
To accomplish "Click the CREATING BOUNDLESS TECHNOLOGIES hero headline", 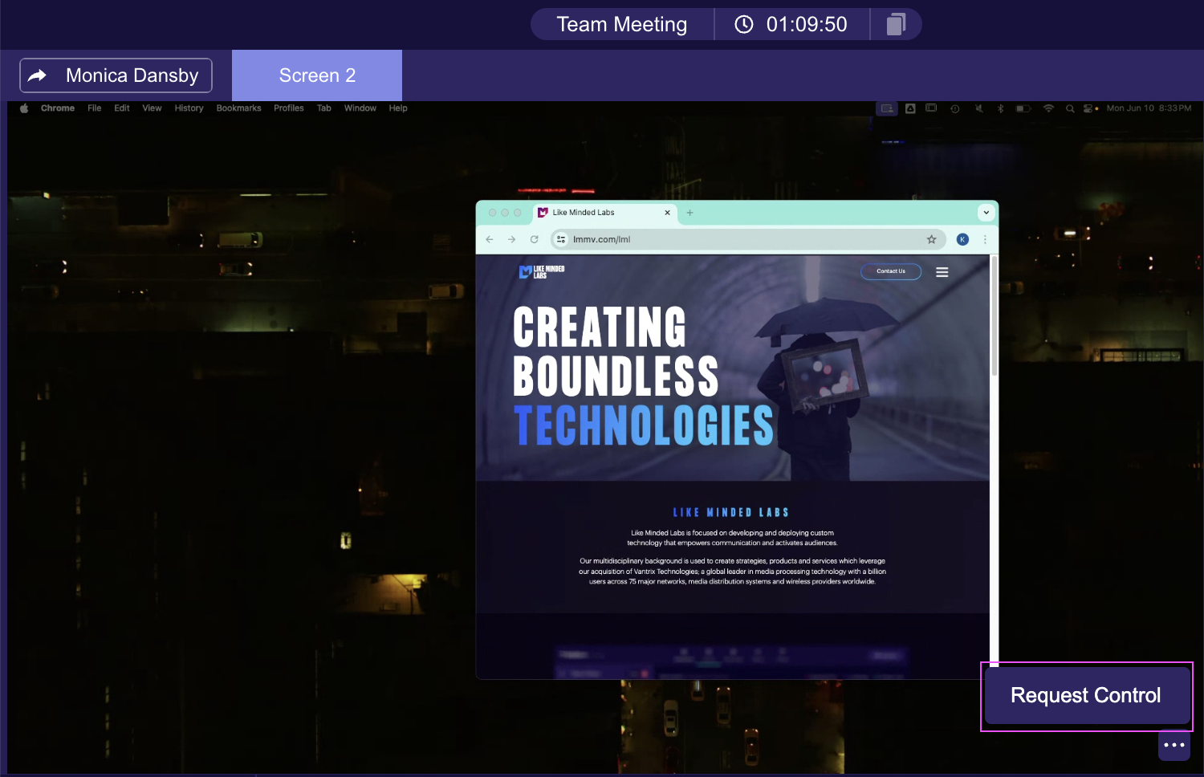I will pyautogui.click(x=643, y=376).
